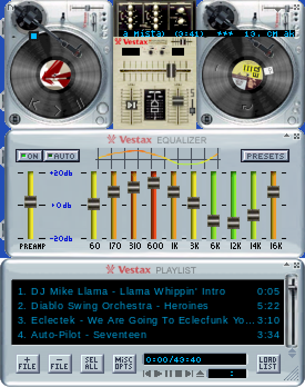
Task: Select track 2 Diablo Swing Orchestra - Heroines
Action: coord(148,306)
